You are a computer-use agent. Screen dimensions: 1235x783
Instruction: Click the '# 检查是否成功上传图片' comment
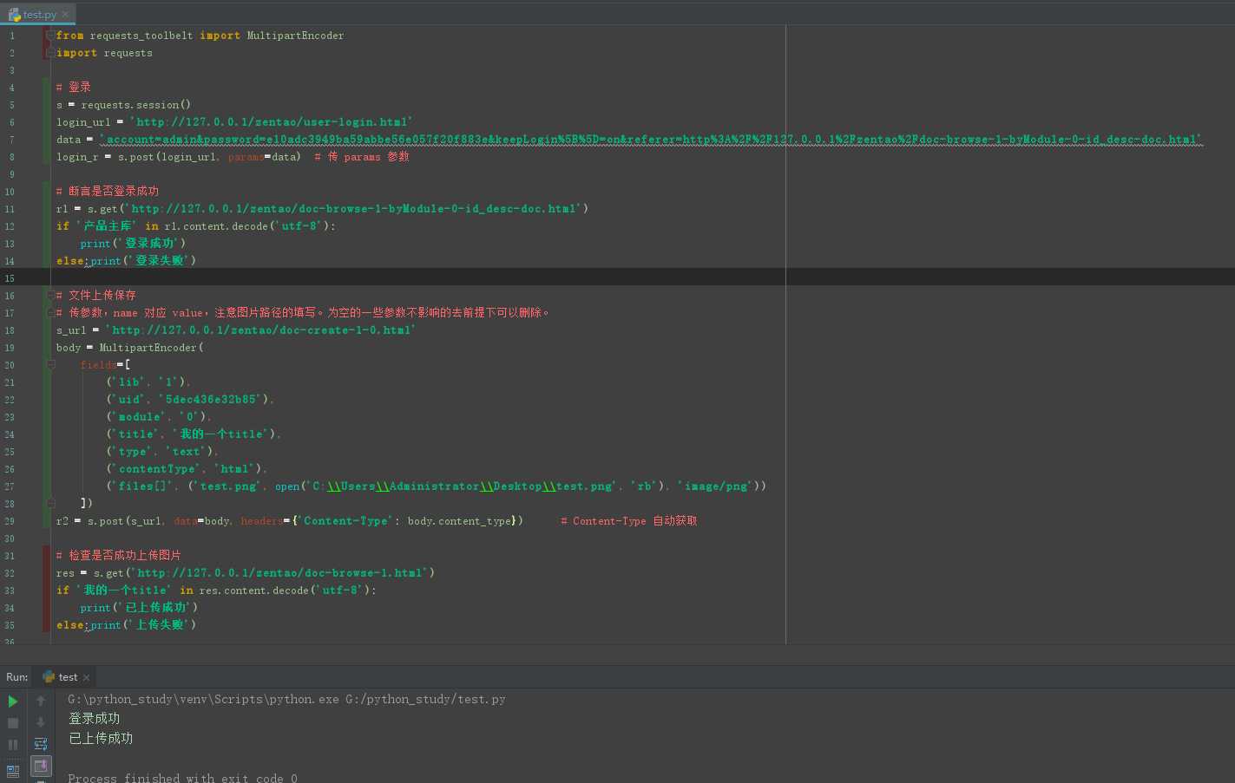pyautogui.click(x=119, y=556)
